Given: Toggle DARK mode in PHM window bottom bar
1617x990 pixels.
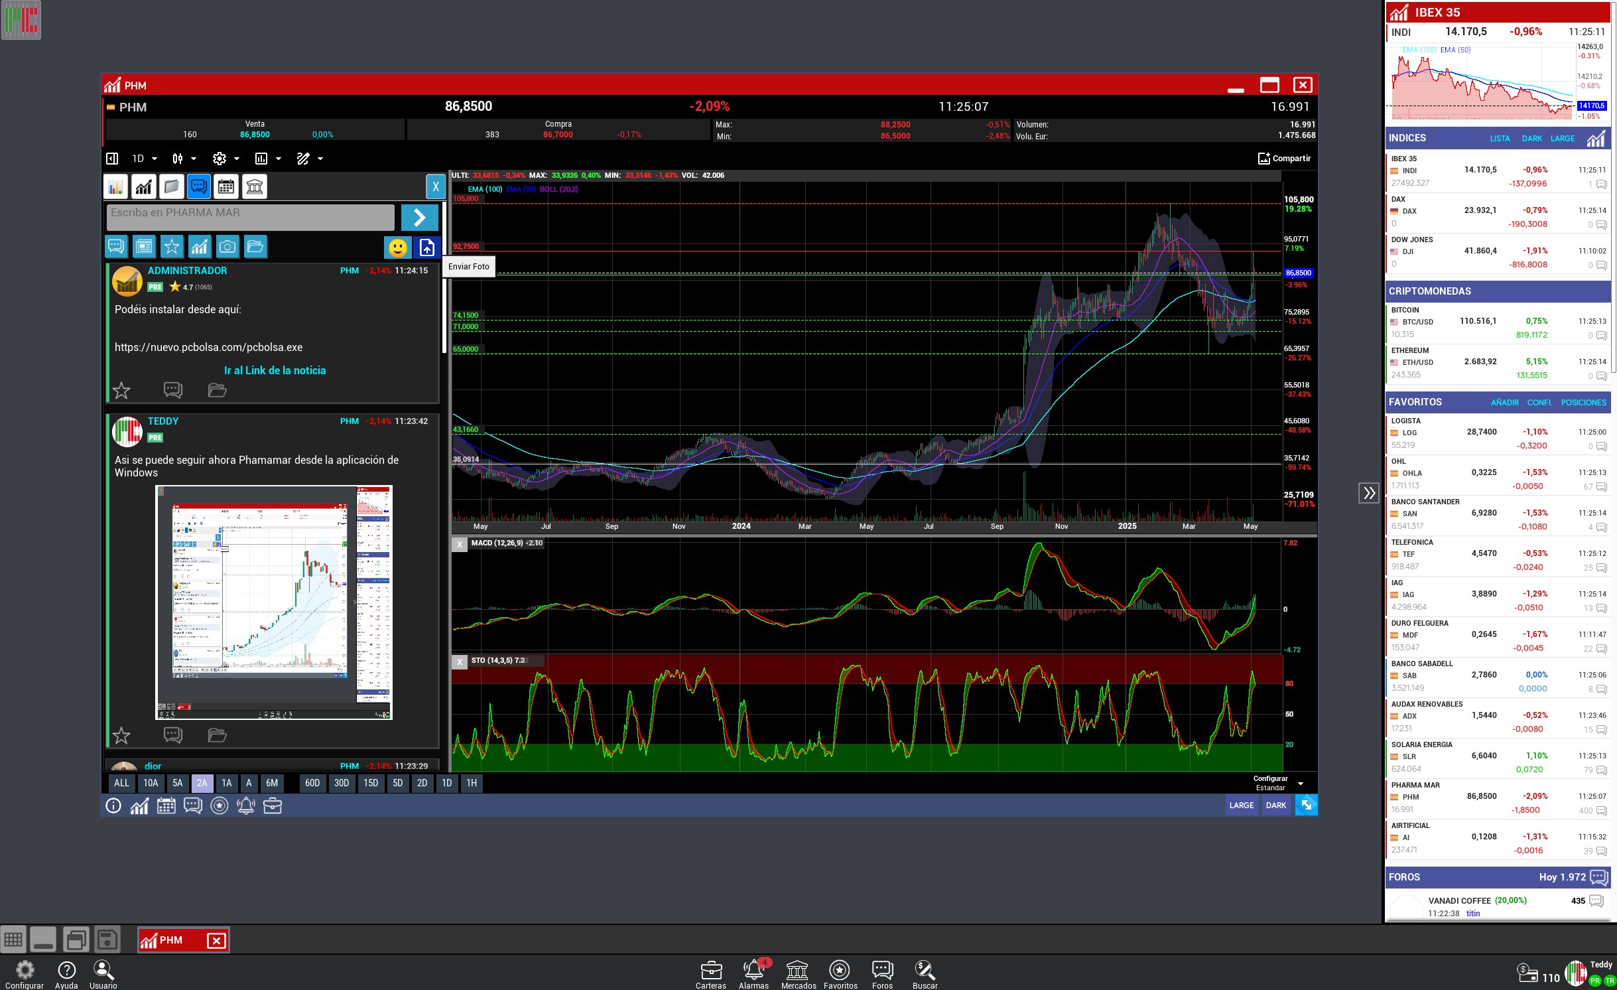Looking at the screenshot, I should click(x=1275, y=806).
